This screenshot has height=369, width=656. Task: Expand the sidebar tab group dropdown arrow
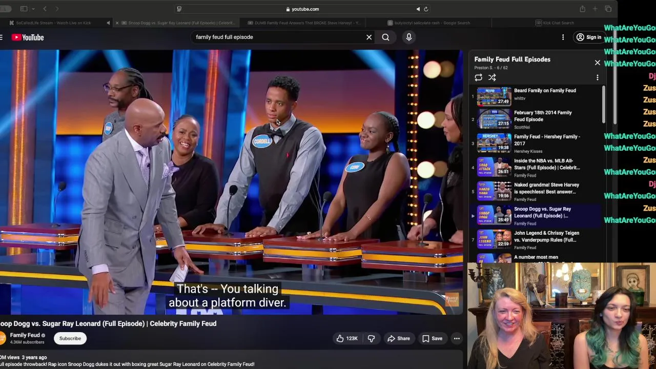[33, 9]
